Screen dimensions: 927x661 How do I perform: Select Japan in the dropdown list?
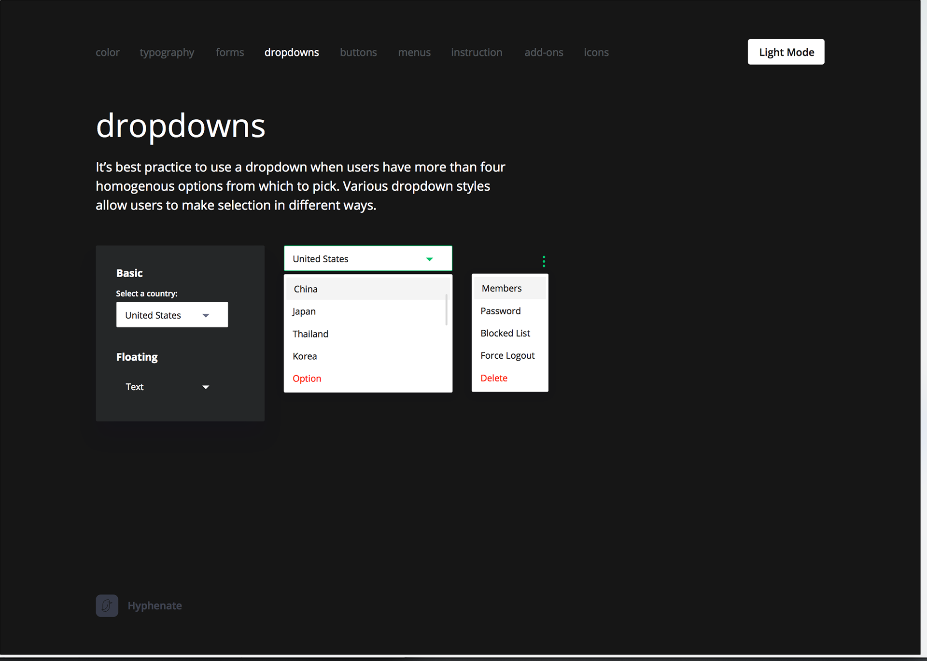tap(304, 311)
